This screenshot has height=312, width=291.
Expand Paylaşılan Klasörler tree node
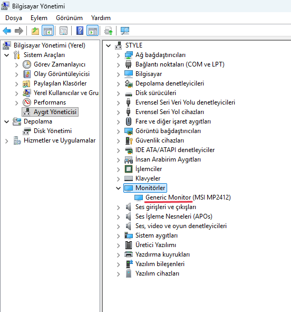(x=17, y=84)
